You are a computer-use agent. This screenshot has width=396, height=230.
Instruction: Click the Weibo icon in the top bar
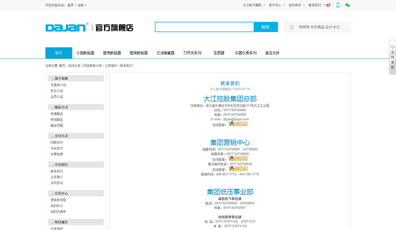(328, 5)
